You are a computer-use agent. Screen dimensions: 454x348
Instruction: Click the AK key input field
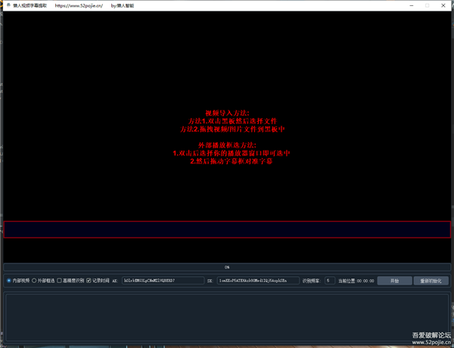point(163,281)
